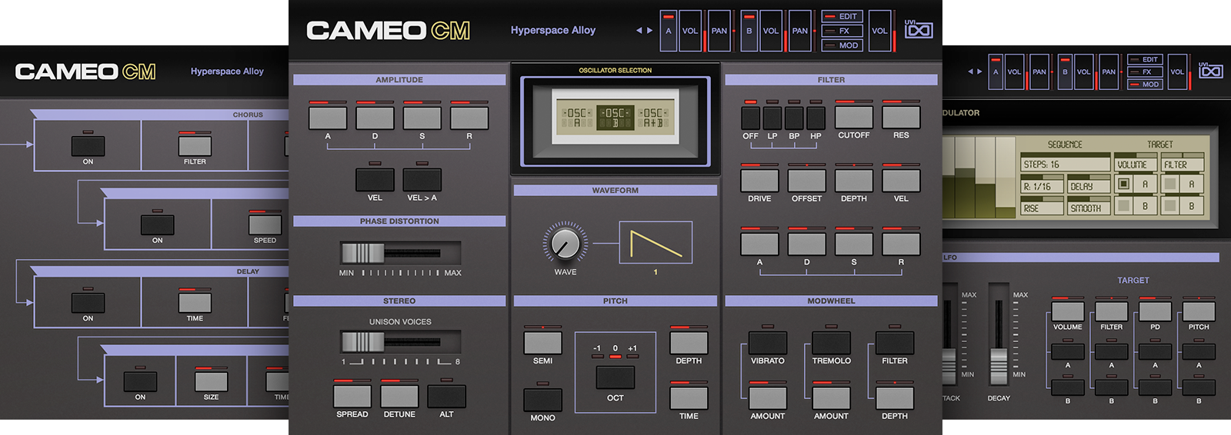The height and width of the screenshot is (435, 1231).
Task: Click the filter RES button
Action: (x=901, y=118)
